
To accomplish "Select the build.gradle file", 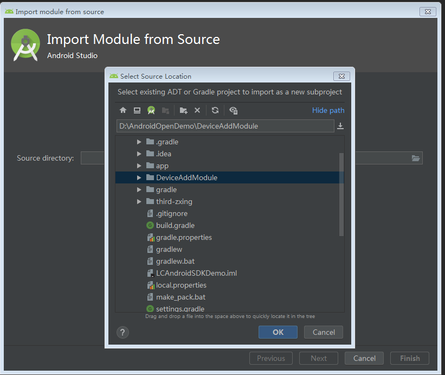I will pos(175,225).
